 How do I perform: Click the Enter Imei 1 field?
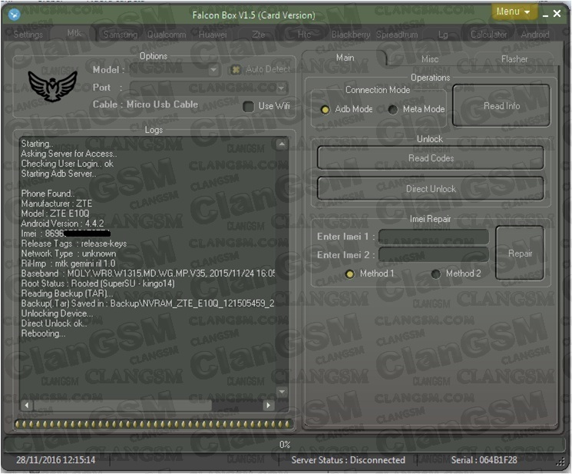pyautogui.click(x=434, y=237)
